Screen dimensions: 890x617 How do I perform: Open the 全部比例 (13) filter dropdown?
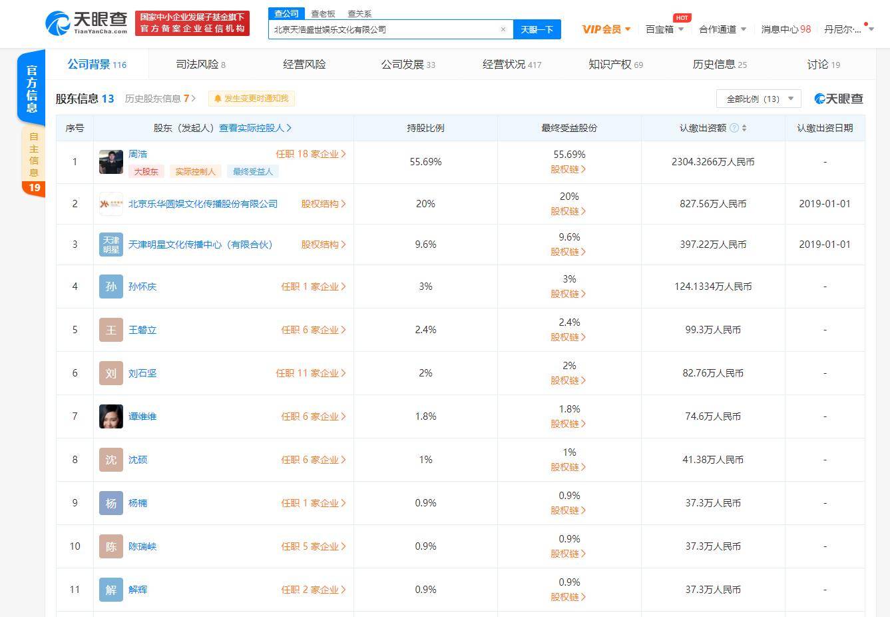[x=759, y=99]
